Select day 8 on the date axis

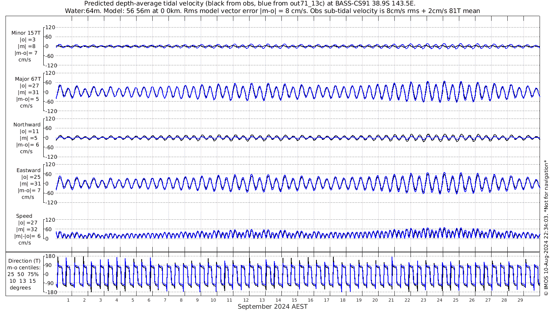181,300
